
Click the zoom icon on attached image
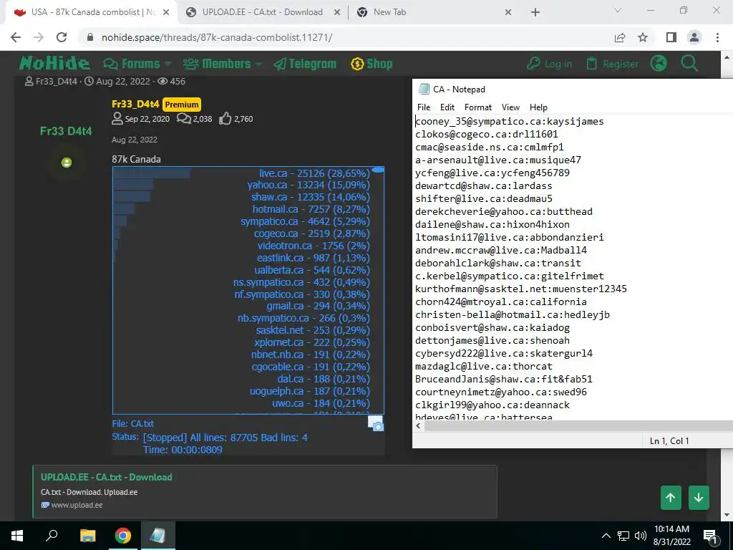tap(376, 423)
